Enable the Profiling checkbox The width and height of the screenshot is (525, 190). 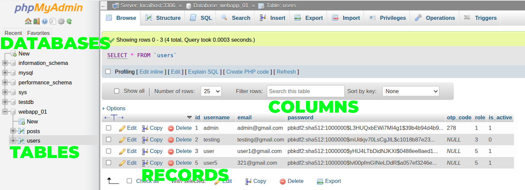108,72
